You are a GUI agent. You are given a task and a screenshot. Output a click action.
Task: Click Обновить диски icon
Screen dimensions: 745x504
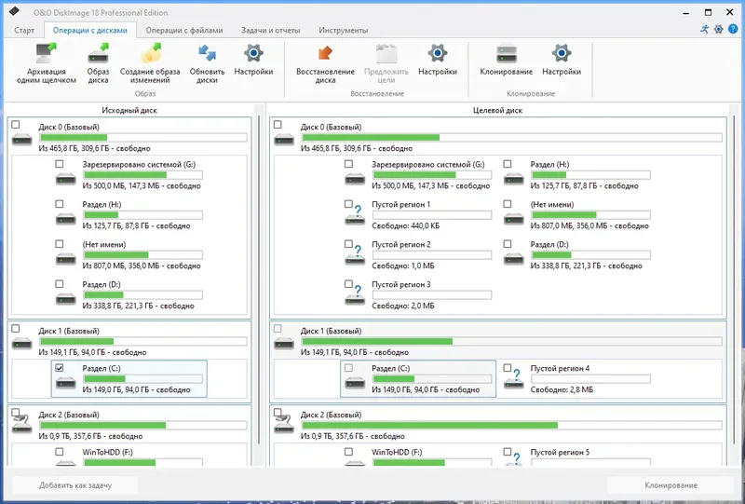(207, 53)
